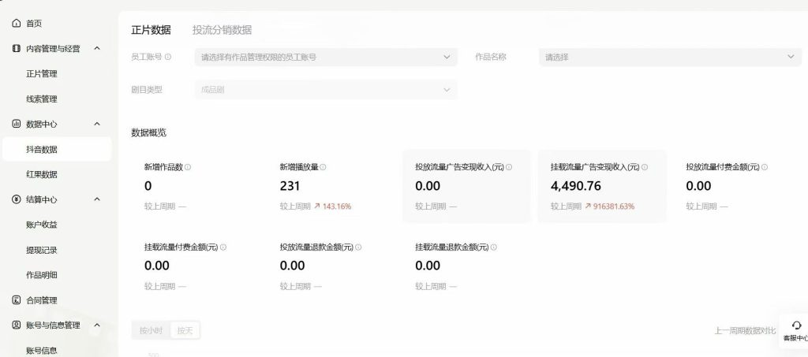The height and width of the screenshot is (357, 808).
Task: Collapse the 内容管理与经营 menu section
Action: (97, 48)
